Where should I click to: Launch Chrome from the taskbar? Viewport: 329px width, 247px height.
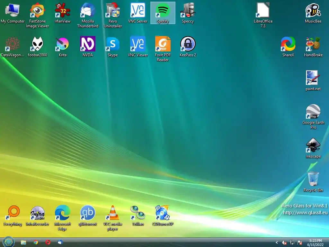(x=36, y=242)
